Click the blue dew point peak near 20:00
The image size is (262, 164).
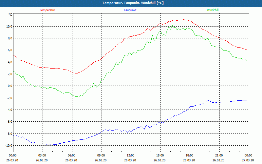tap(208, 100)
